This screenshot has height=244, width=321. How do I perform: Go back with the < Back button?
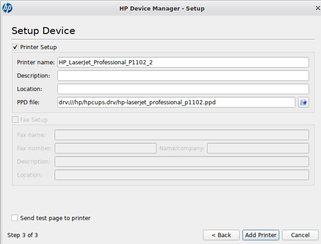(x=221, y=235)
